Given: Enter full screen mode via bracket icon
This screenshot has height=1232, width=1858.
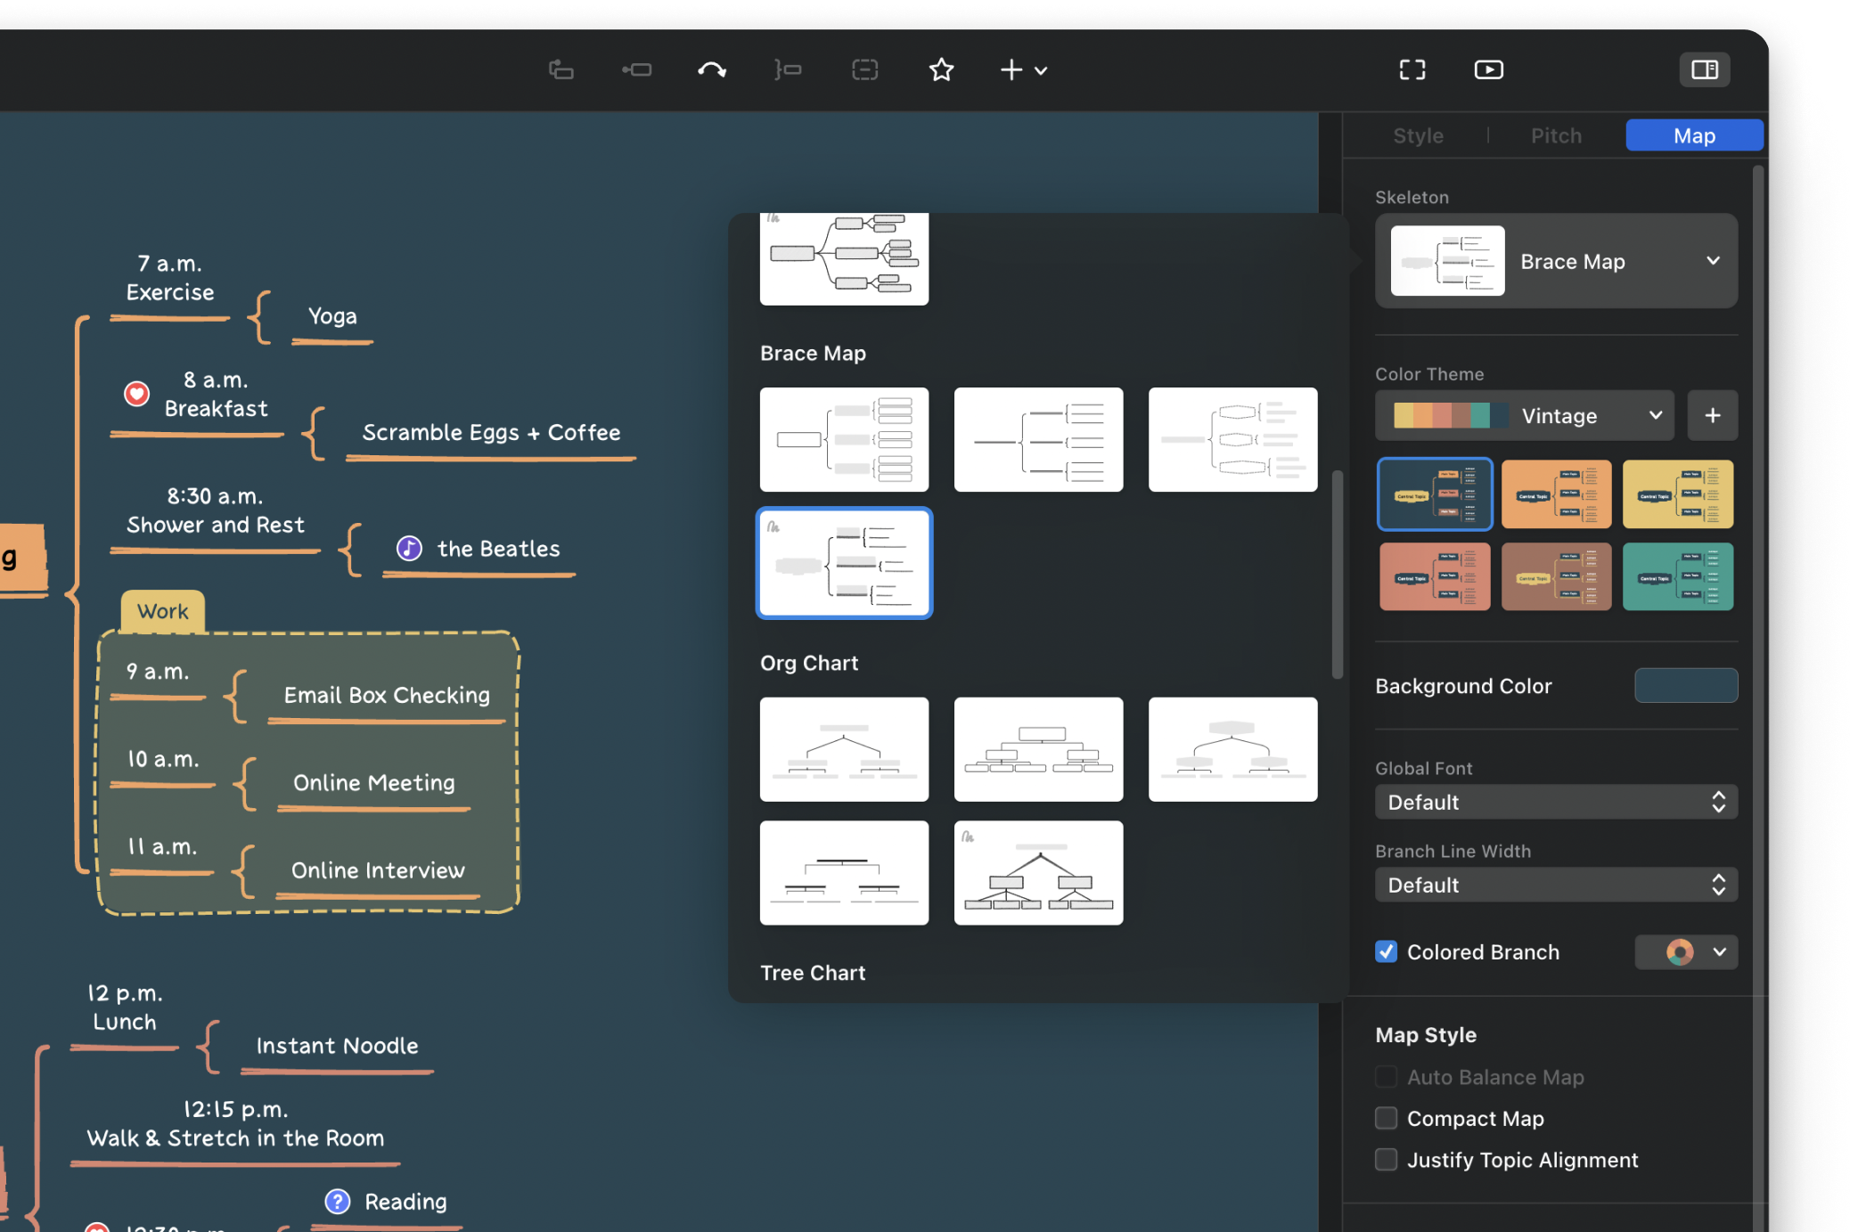Looking at the screenshot, I should point(1412,69).
